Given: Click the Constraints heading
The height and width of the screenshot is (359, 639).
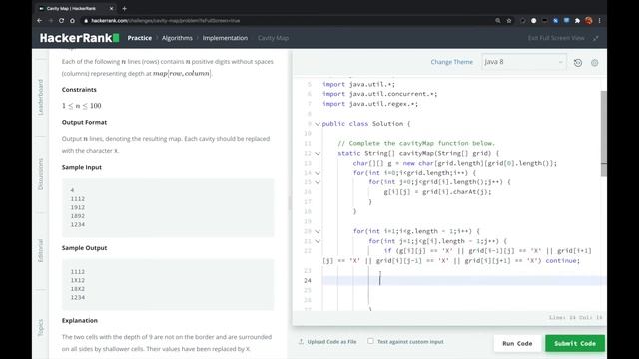Looking at the screenshot, I should click(79, 90).
